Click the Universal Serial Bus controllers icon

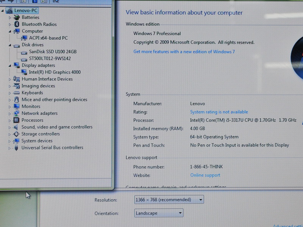pos(16,148)
